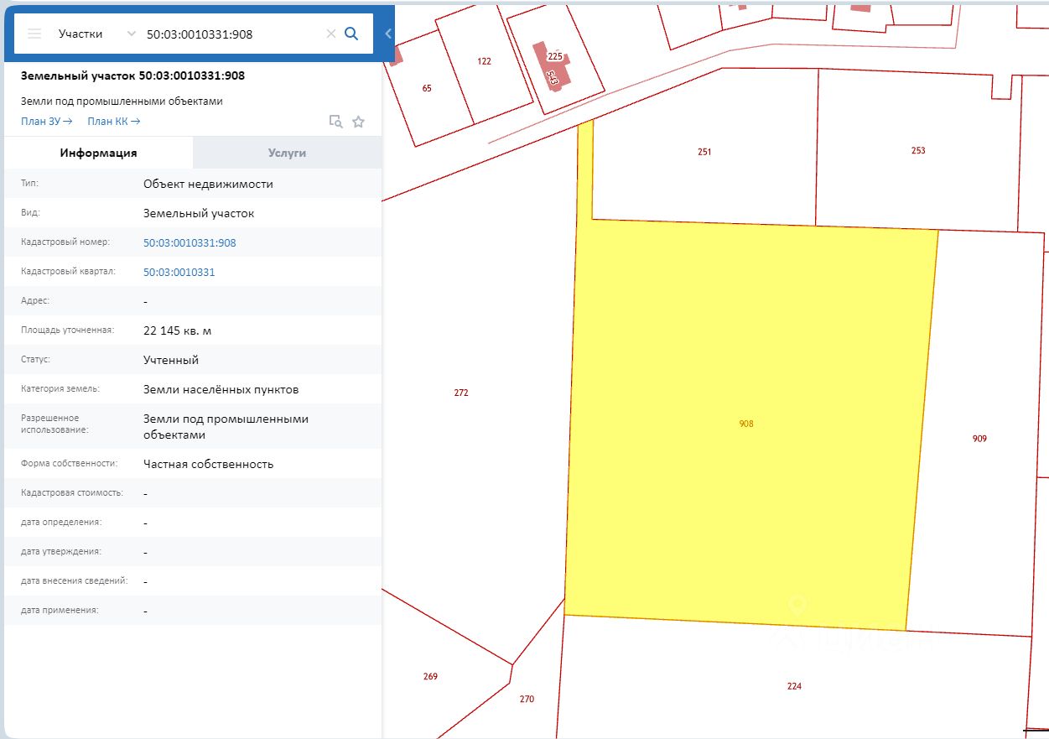Open the hamburger menu in search bar
Viewport: 1049px width, 739px height.
(x=34, y=34)
